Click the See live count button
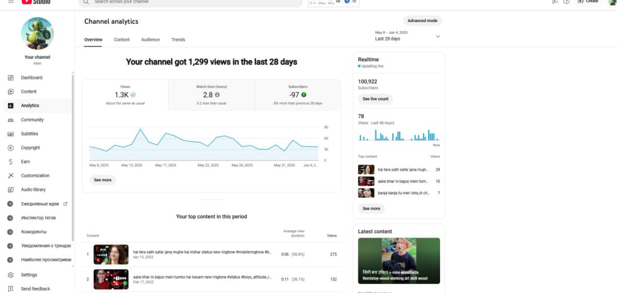This screenshot has width=617, height=293. [375, 99]
